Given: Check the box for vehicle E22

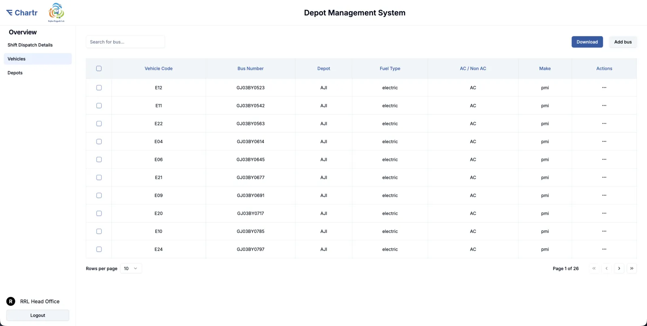Looking at the screenshot, I should coord(99,123).
